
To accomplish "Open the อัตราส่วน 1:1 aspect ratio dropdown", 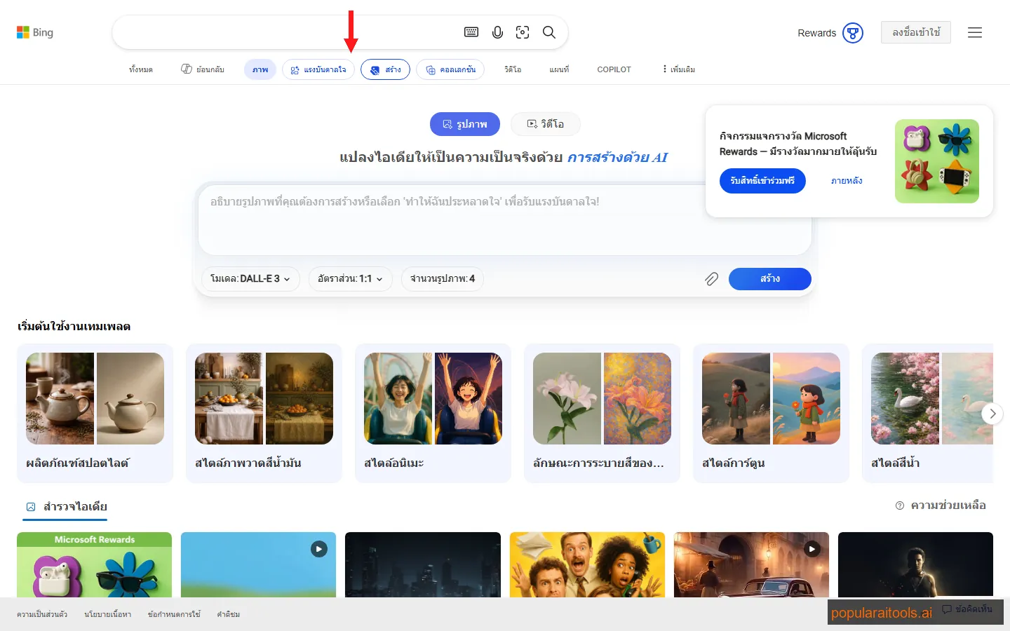I will pyautogui.click(x=351, y=278).
